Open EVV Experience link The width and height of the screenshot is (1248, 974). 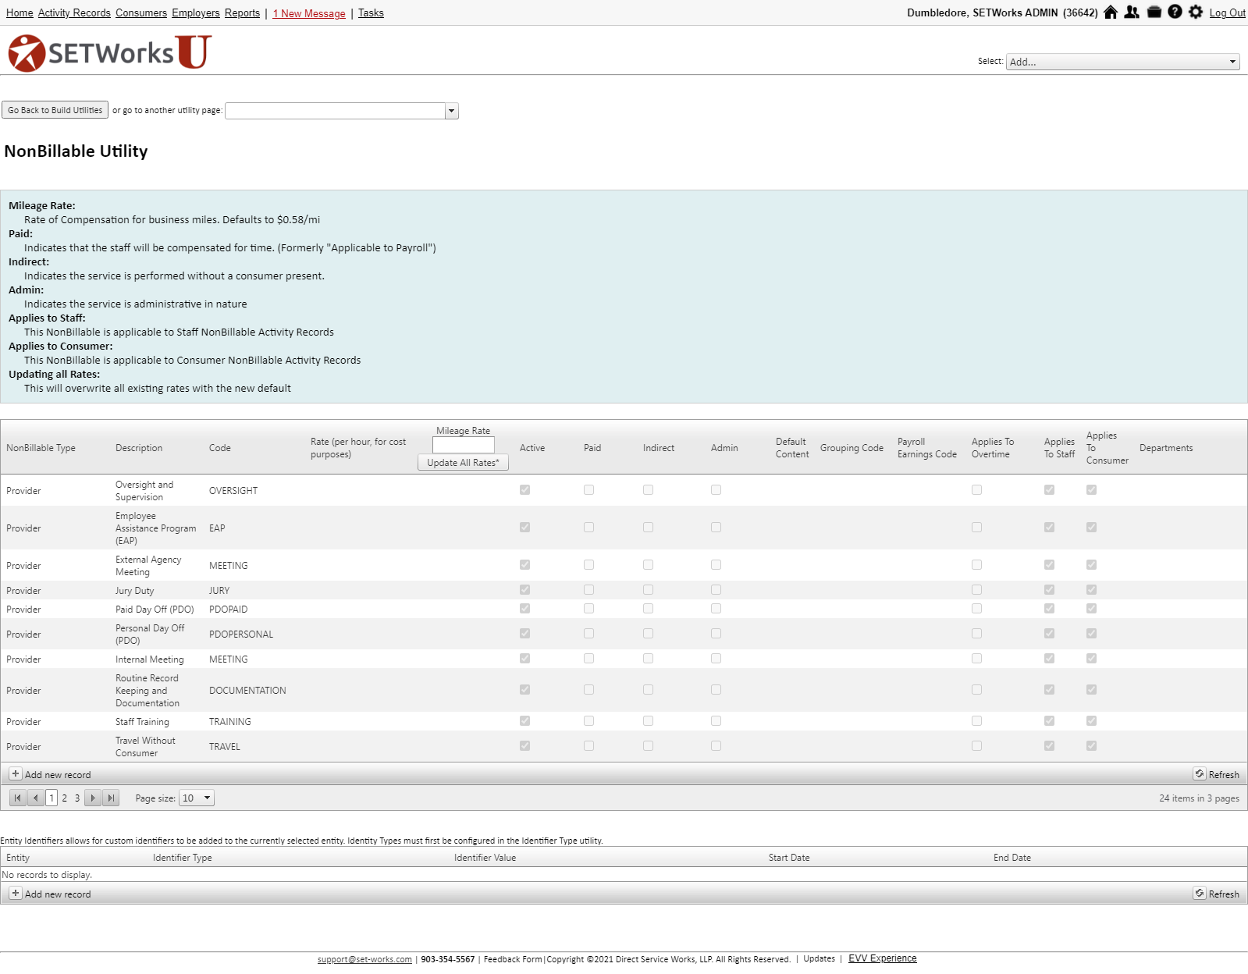coord(882,958)
